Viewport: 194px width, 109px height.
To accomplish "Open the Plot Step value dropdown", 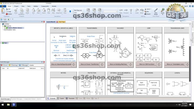I will click(83, 13).
